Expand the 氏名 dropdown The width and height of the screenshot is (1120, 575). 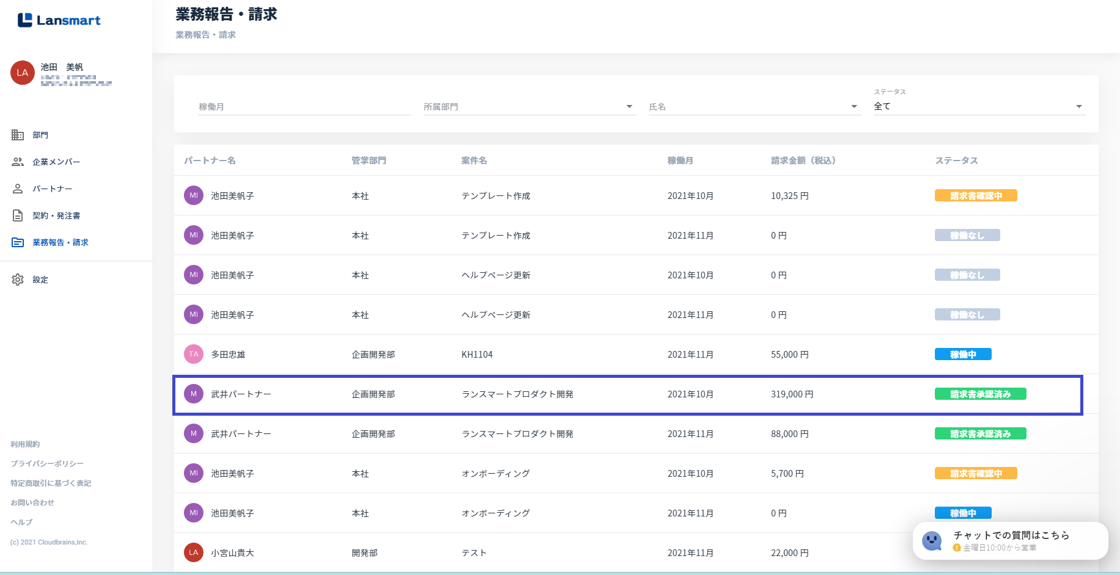pos(854,107)
